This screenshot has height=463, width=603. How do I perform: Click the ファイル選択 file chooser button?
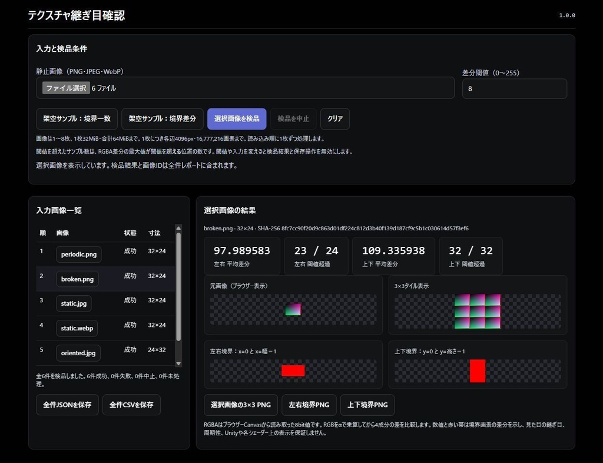pos(66,88)
